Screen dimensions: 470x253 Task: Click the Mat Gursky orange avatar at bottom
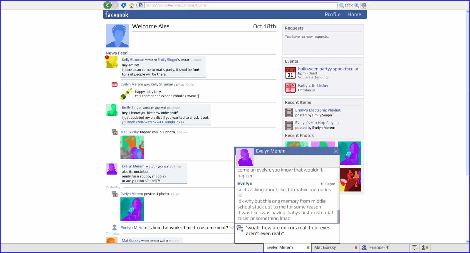[112, 240]
